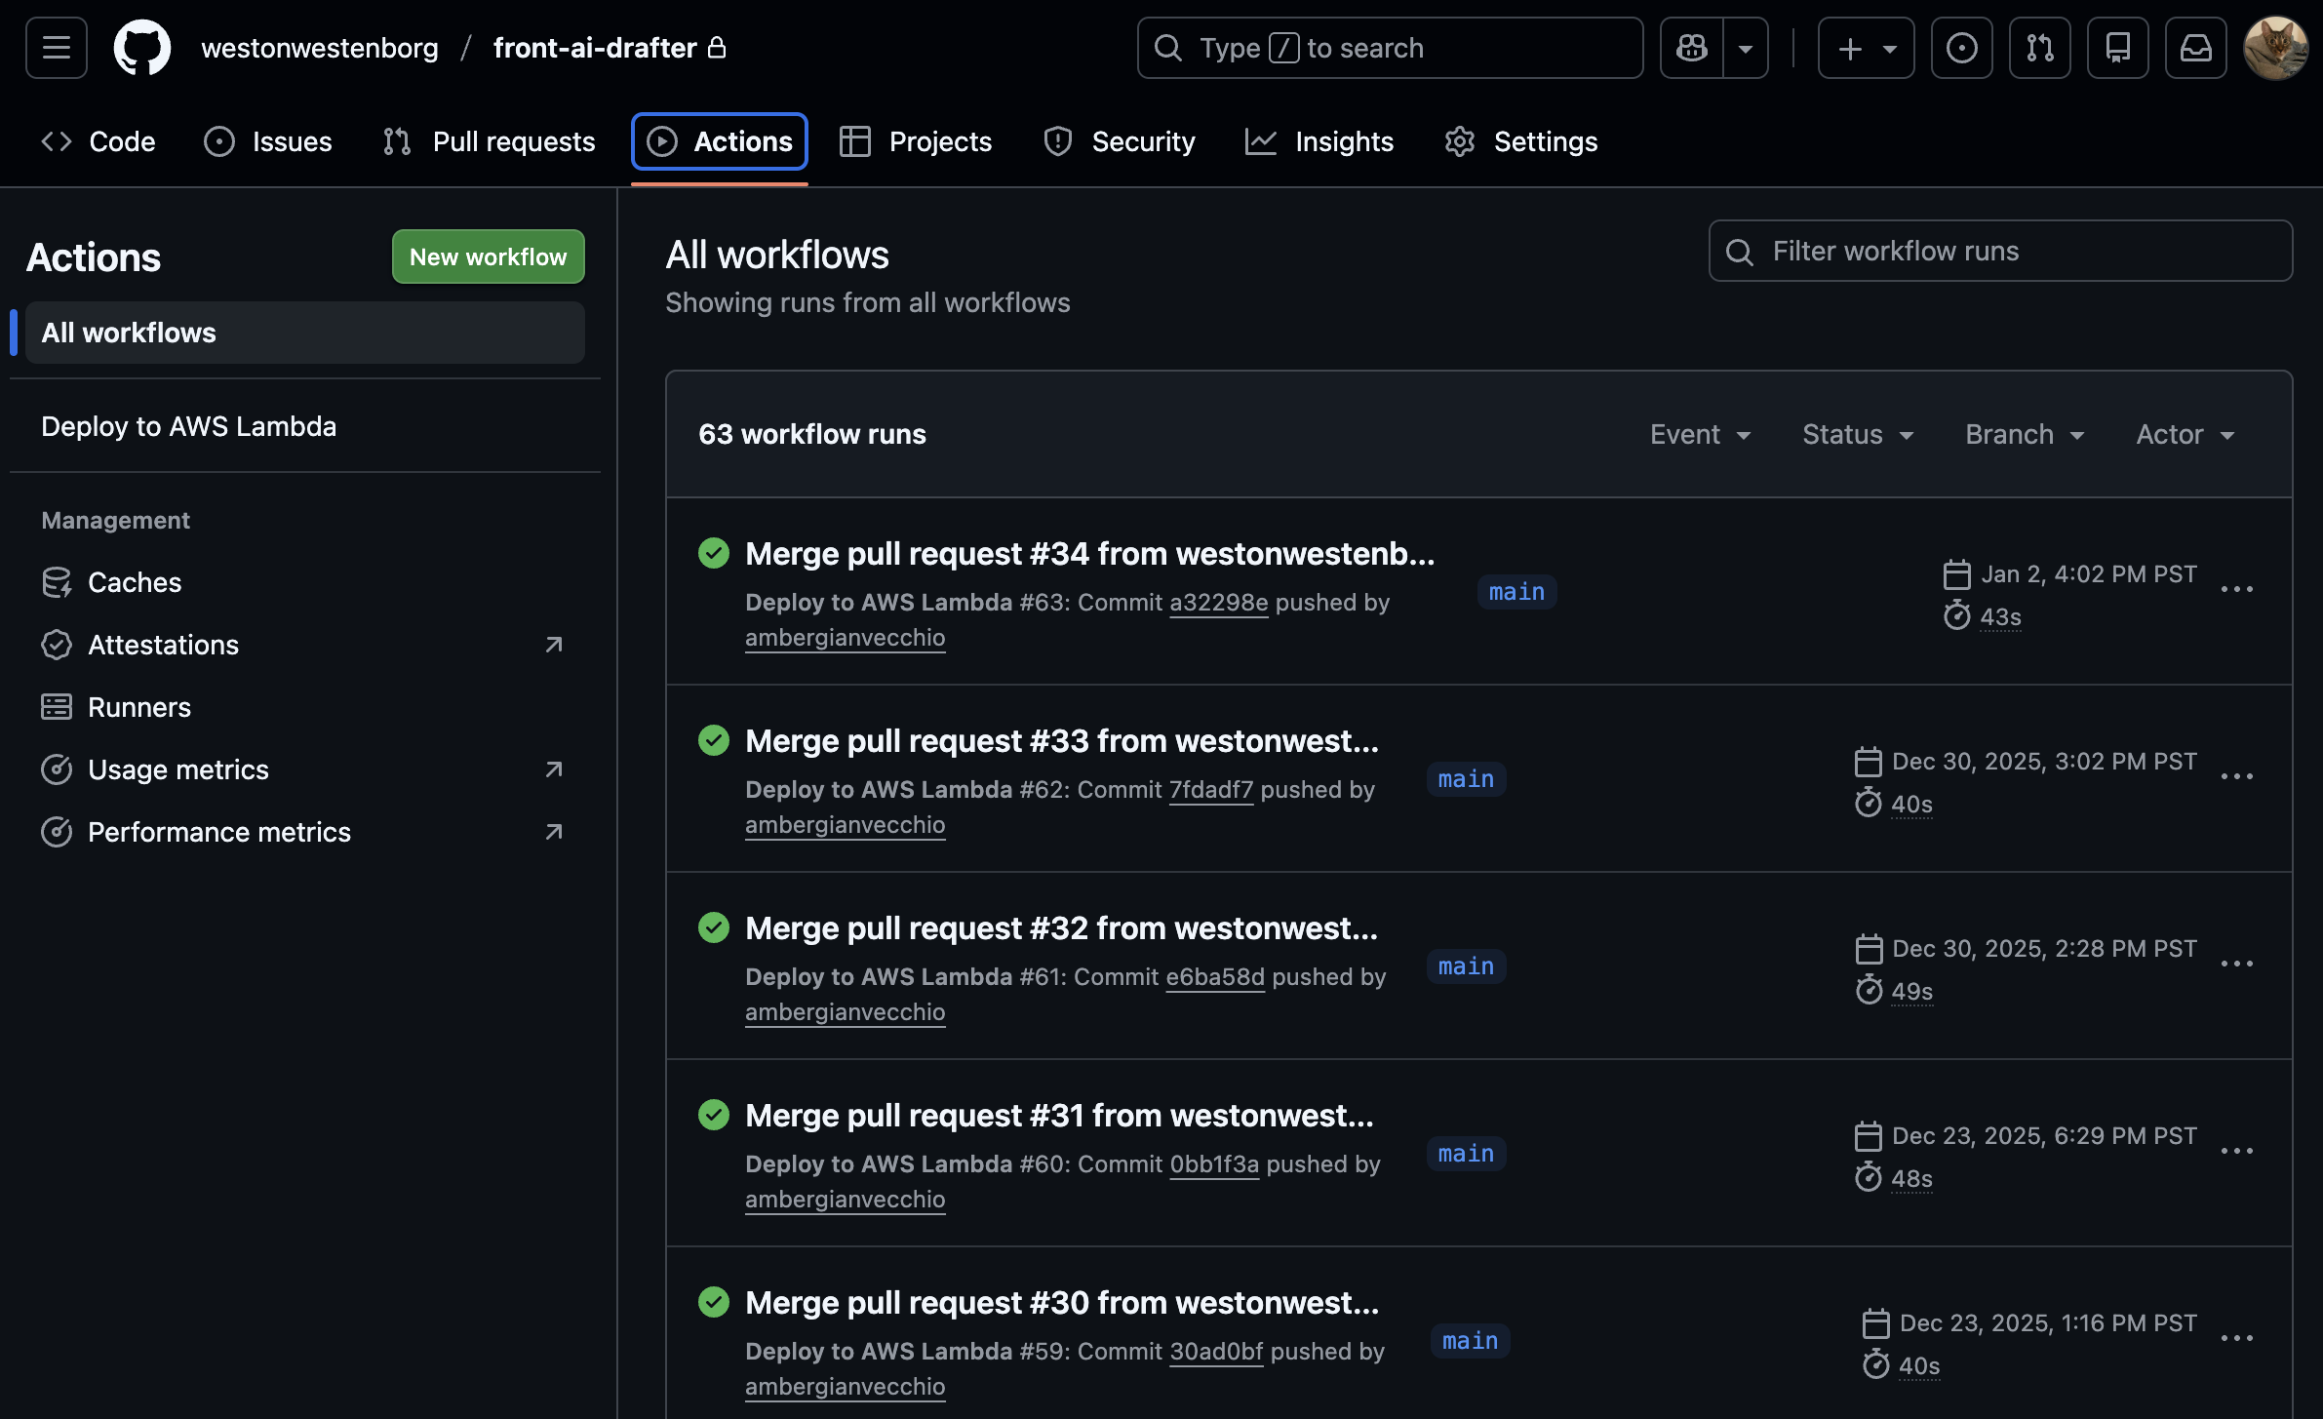This screenshot has width=2323, height=1419.
Task: Open the hamburger navigation menu
Action: (56, 47)
